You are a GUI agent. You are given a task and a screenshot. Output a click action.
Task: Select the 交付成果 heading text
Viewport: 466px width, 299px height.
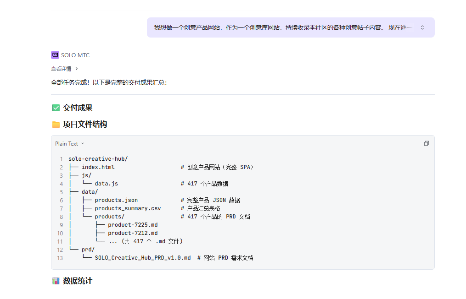click(x=78, y=108)
